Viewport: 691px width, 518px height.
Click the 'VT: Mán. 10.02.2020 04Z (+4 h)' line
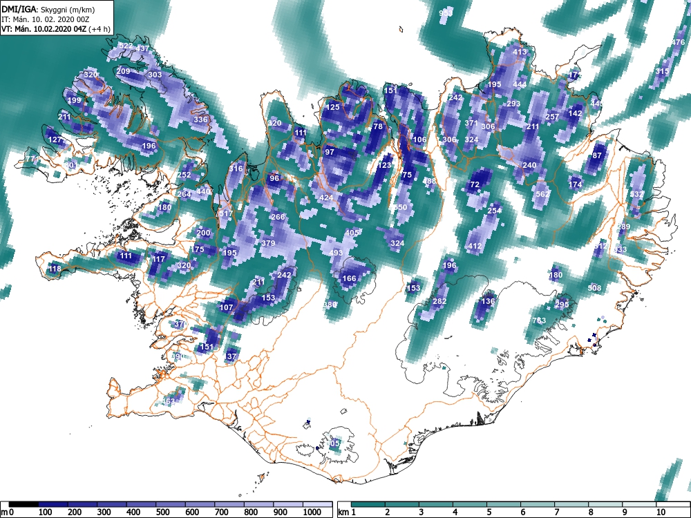(x=55, y=29)
